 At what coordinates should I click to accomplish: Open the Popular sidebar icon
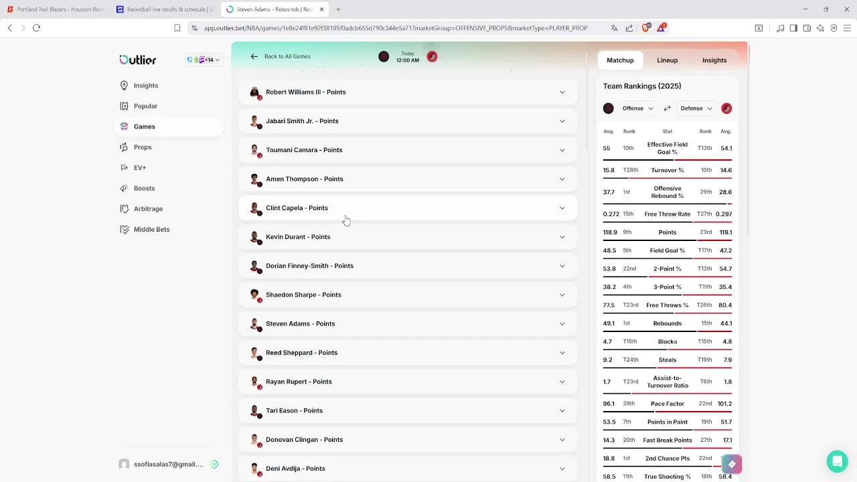click(x=124, y=106)
